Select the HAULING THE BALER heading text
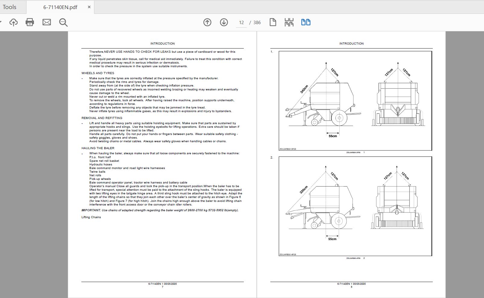This screenshot has height=298, width=484. click(98, 148)
